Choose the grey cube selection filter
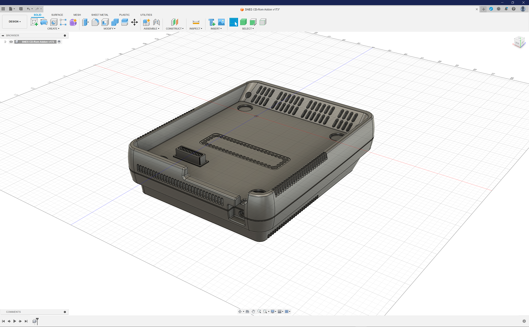The width and height of the screenshot is (529, 327). [263, 22]
